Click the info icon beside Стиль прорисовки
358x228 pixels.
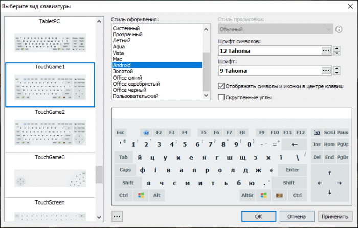click(339, 29)
